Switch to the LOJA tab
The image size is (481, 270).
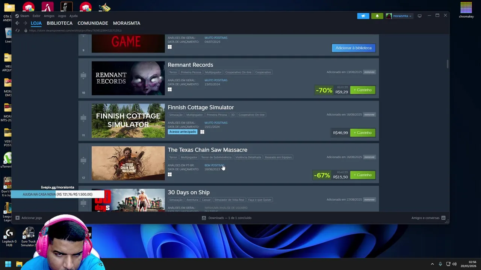(36, 23)
